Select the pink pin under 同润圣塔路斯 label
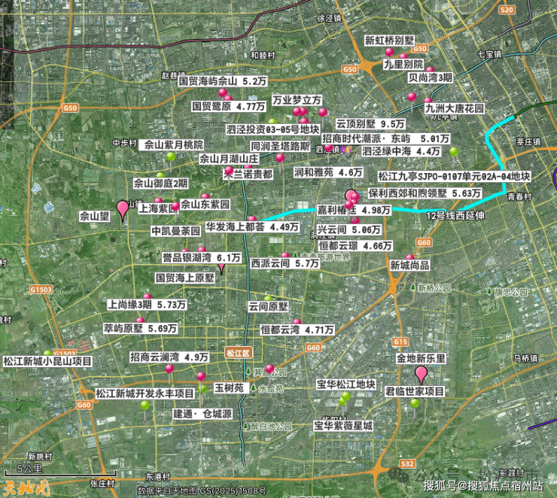Image resolution: width=557 pixels, height=498 pixels. tap(280, 157)
